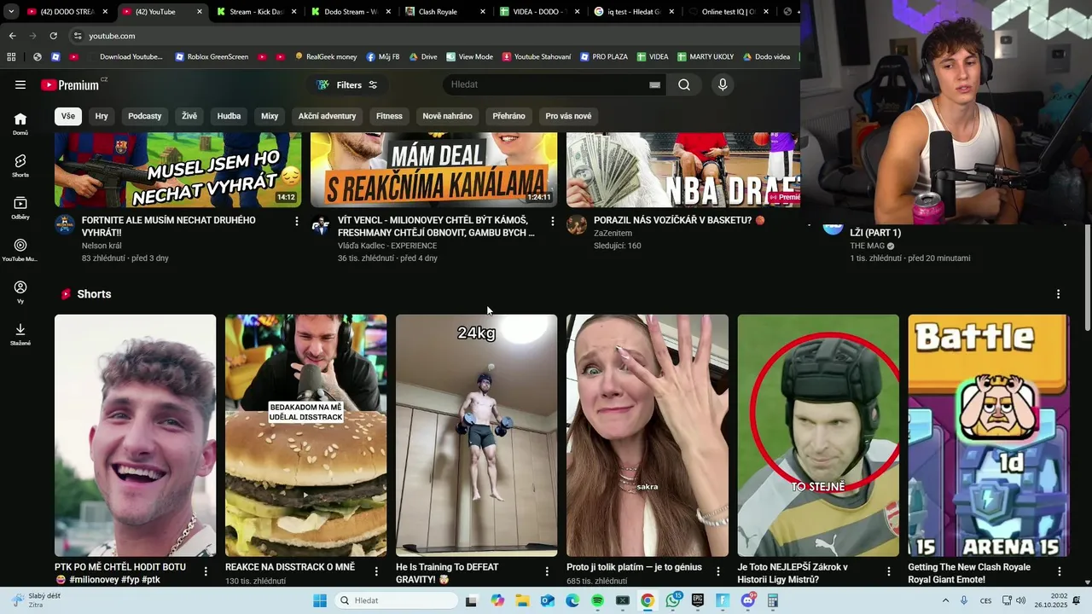Select the Hudba filter chip

229,116
